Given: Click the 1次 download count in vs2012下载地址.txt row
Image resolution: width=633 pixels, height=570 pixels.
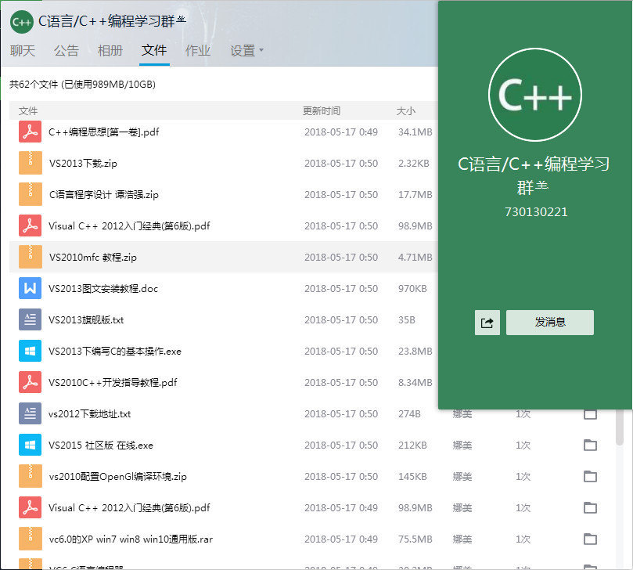Looking at the screenshot, I should point(523,413).
